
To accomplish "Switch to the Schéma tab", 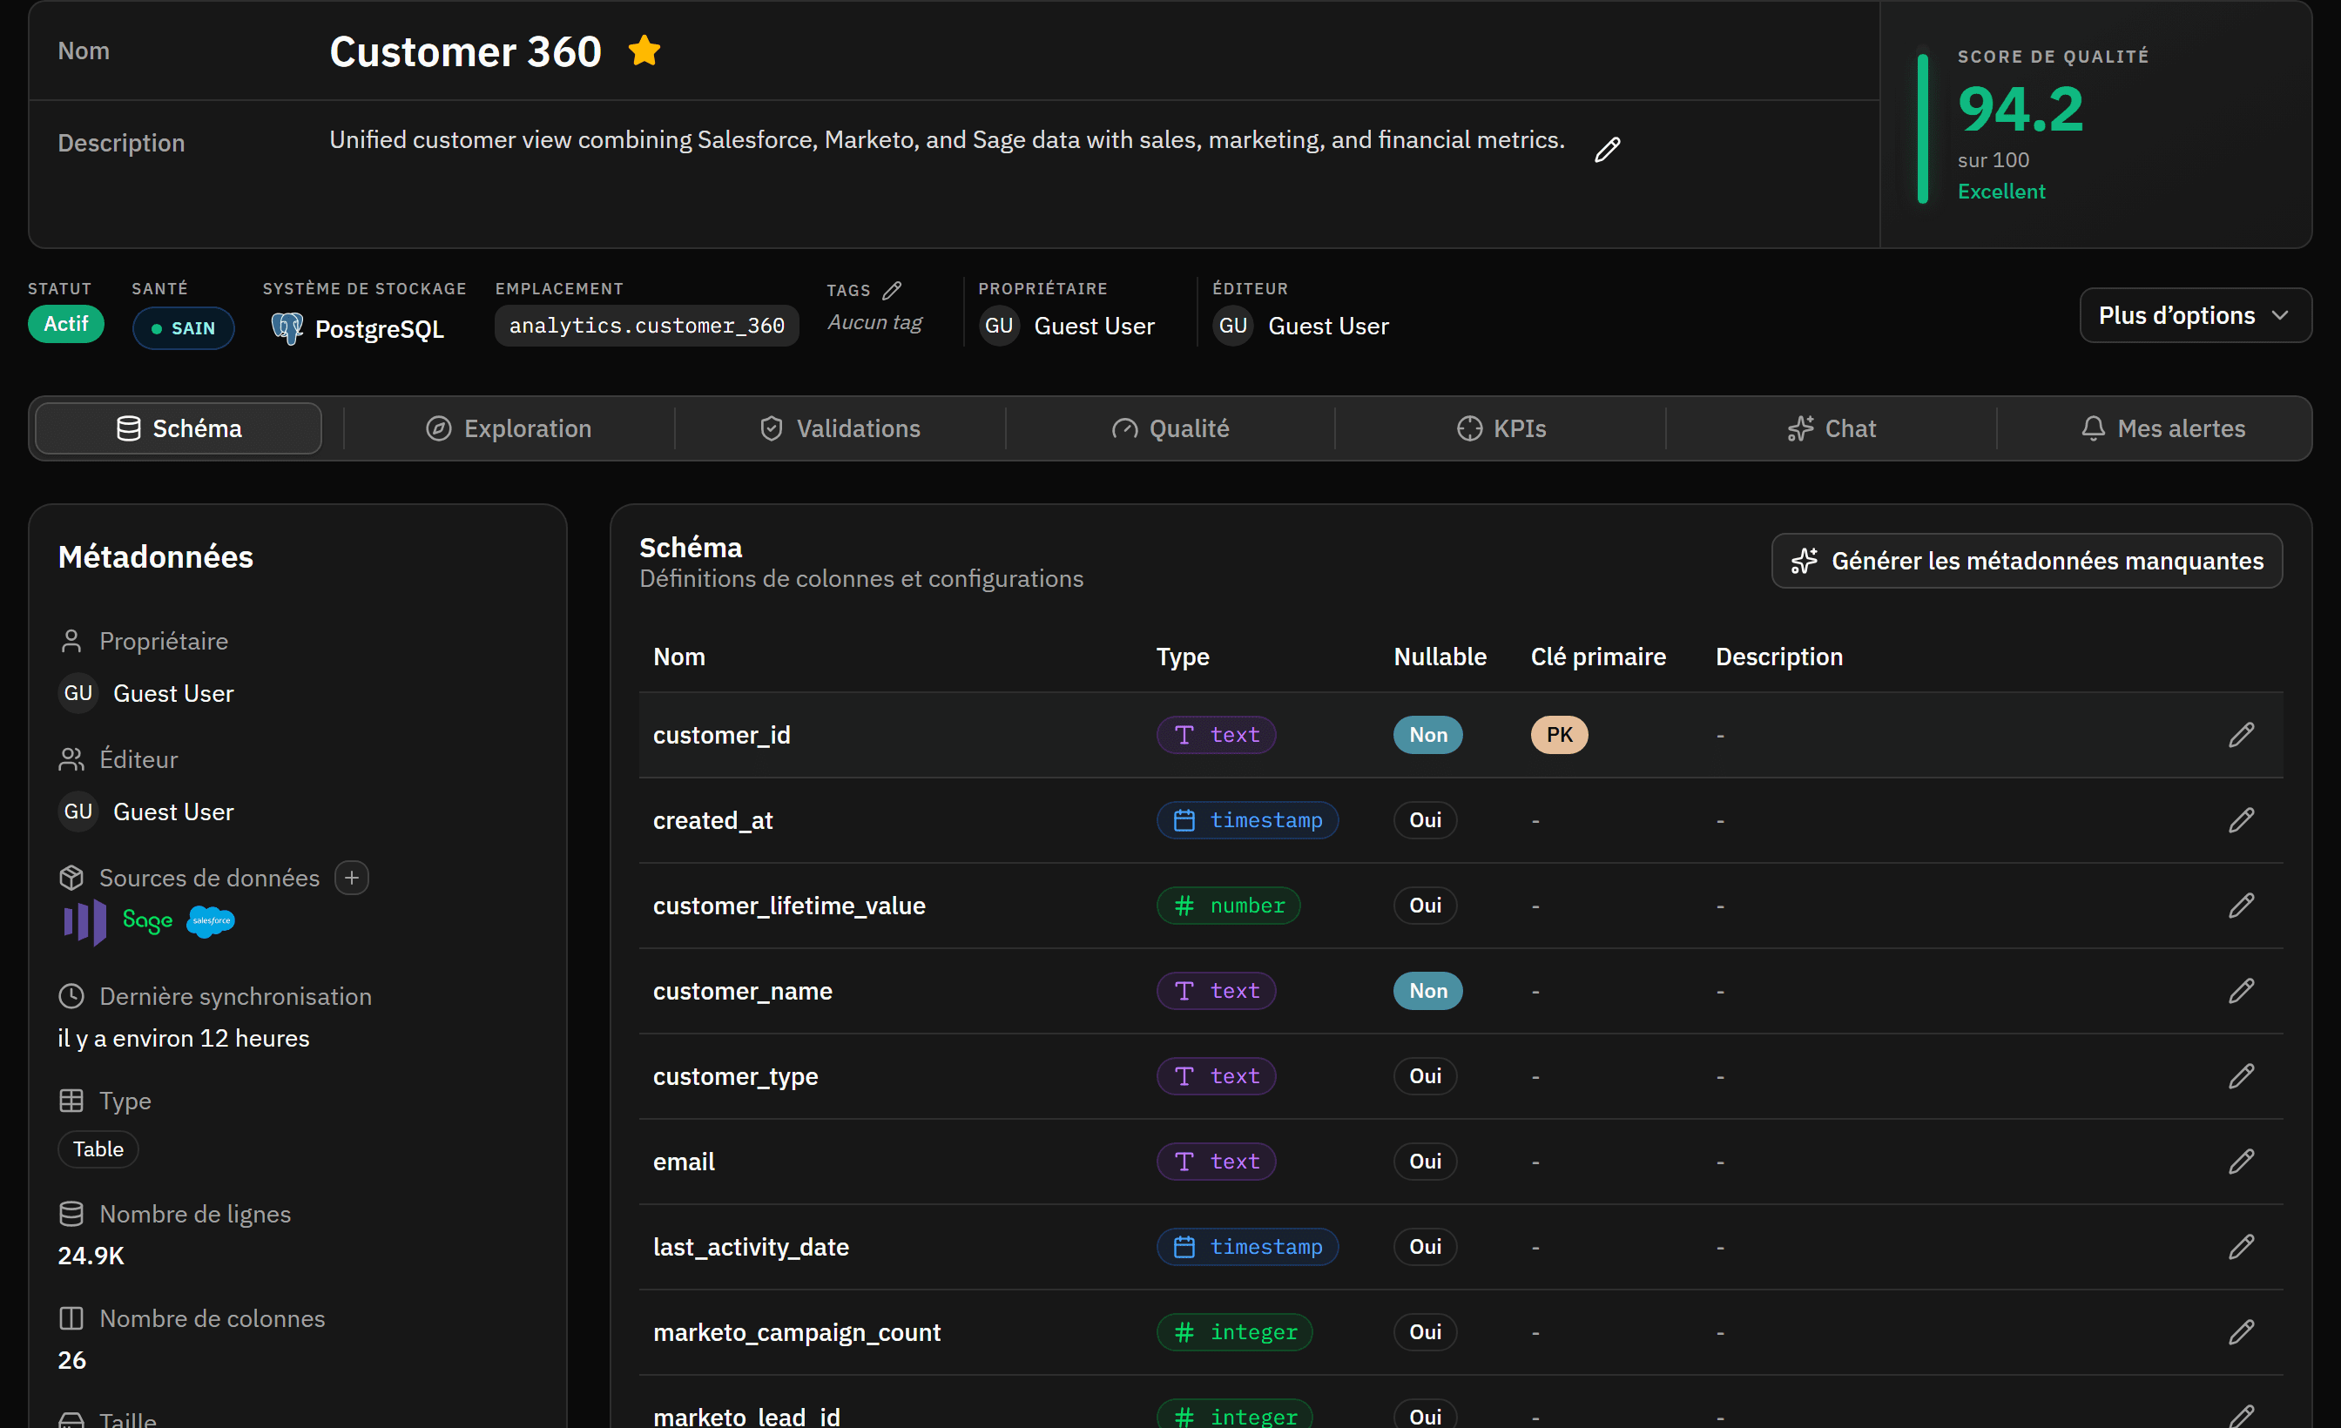I will tap(179, 428).
